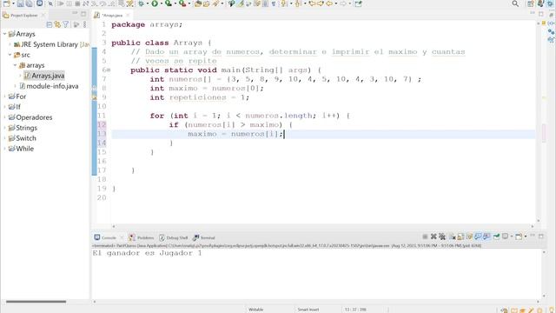Click the Open Perspective icon at top right
Viewport: 556px width, 313px height.
530,3
